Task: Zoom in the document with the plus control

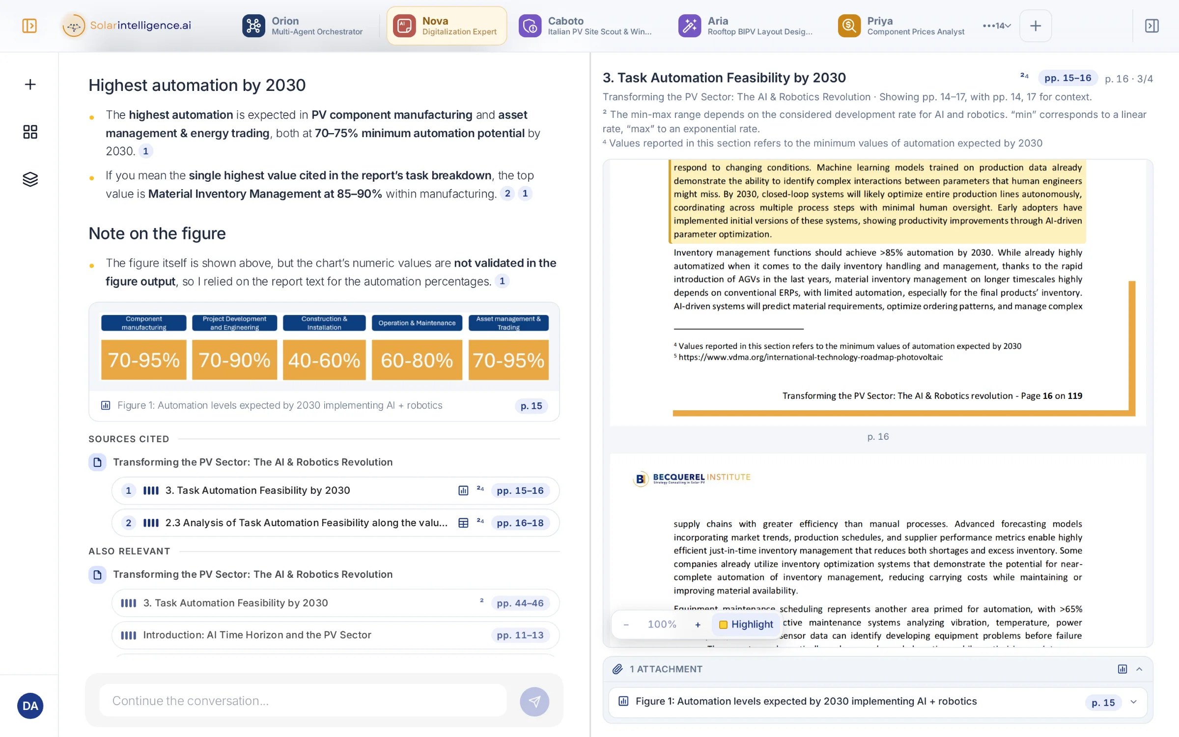Action: coord(697,624)
